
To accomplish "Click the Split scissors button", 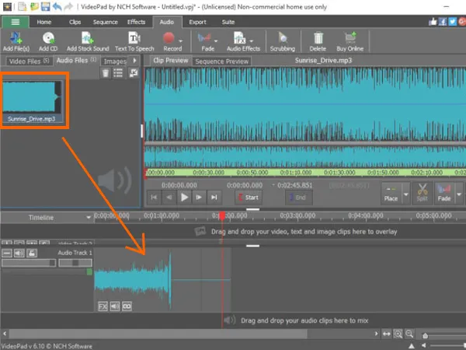I will pyautogui.click(x=422, y=193).
